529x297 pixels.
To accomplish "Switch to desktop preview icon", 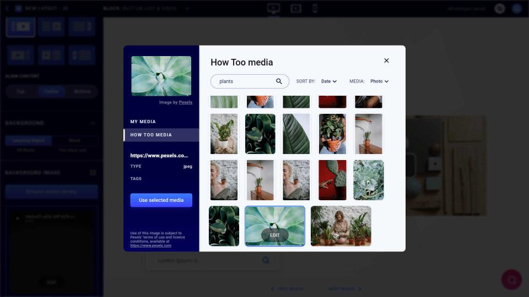I will (273, 8).
